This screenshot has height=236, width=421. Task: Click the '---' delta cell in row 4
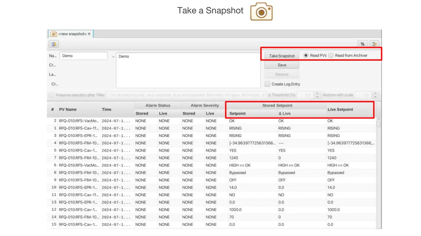pyautogui.click(x=281, y=143)
